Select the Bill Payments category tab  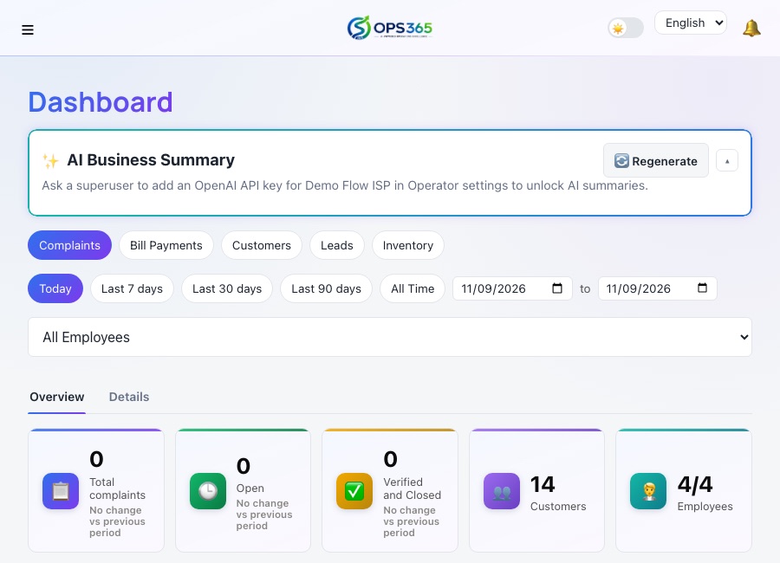[x=166, y=245]
